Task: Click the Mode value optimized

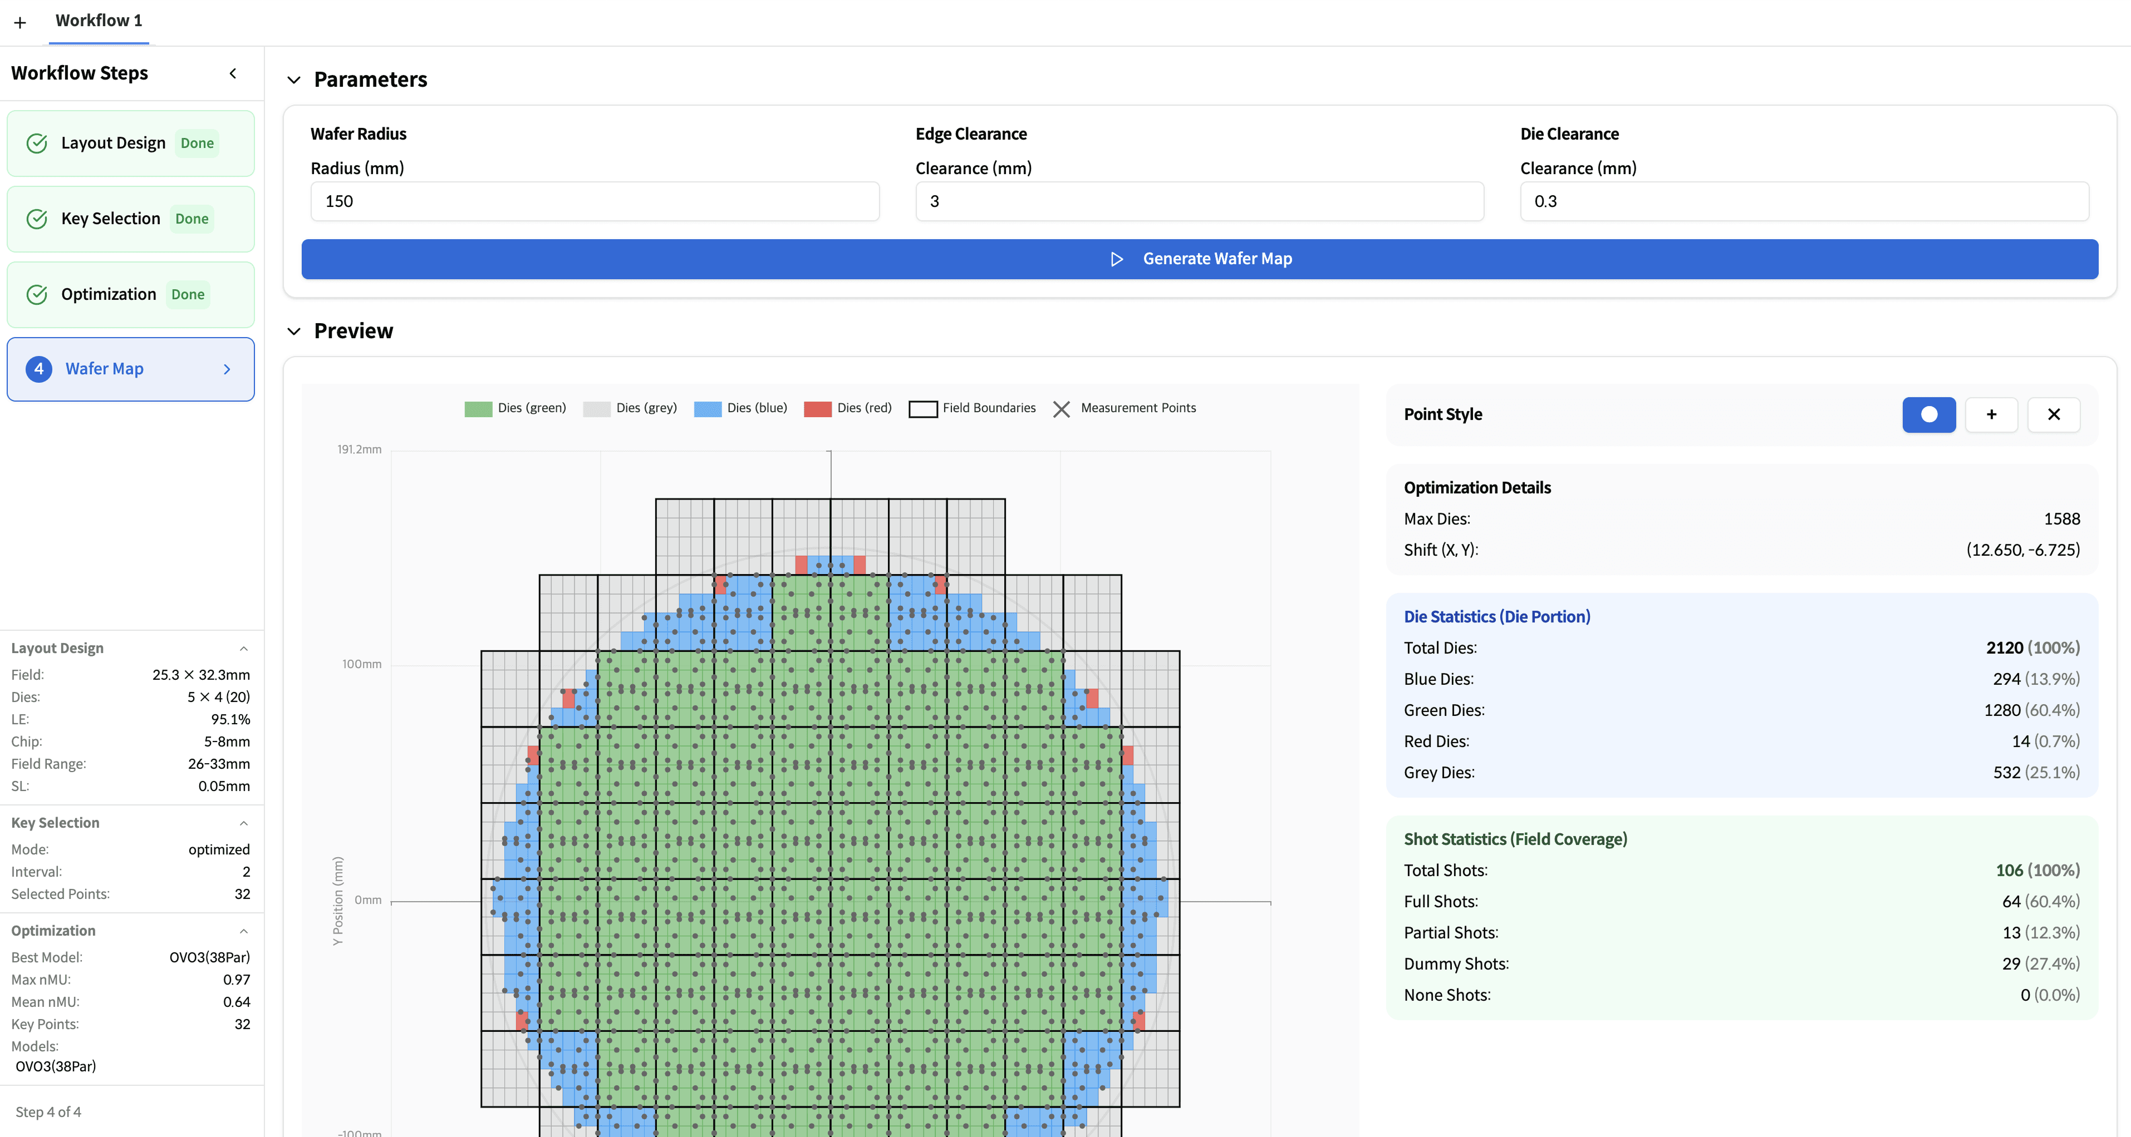Action: coord(218,849)
